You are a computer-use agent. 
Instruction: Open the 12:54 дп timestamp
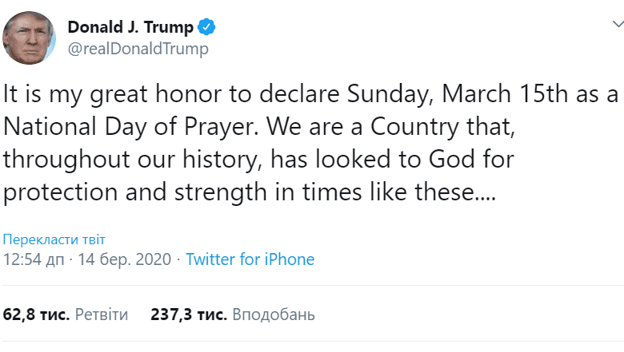coord(34,259)
